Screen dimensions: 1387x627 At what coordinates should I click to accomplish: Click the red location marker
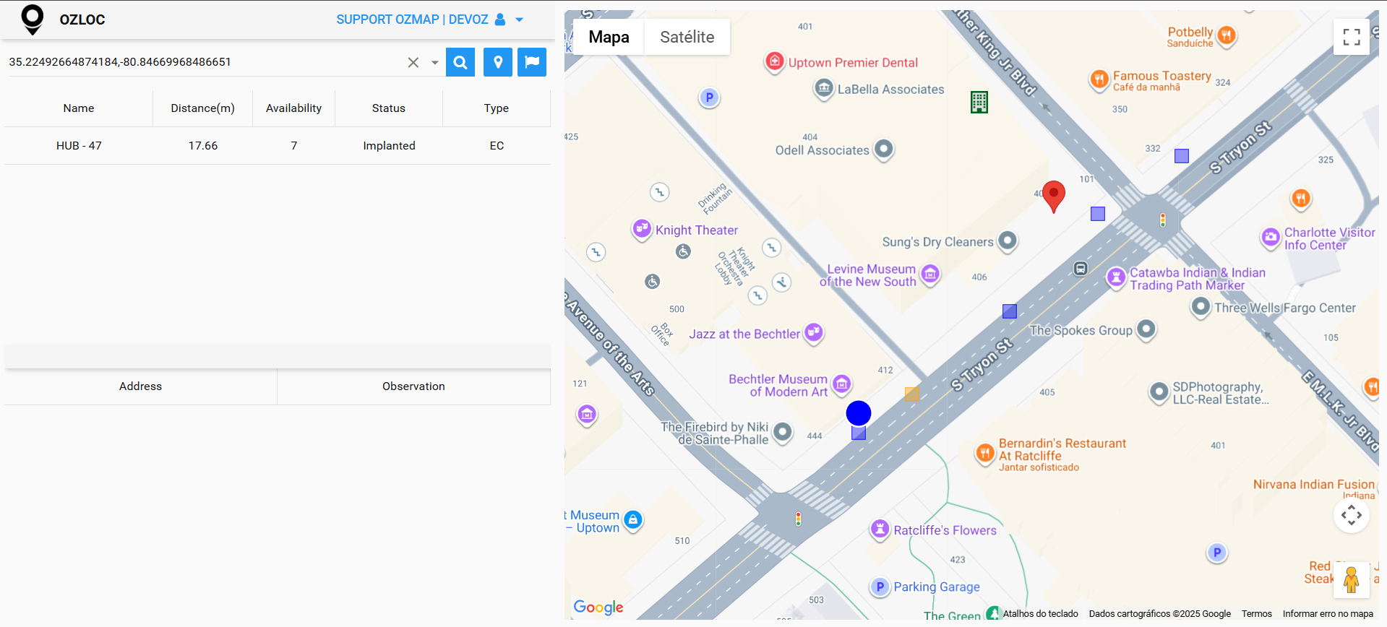pyautogui.click(x=1054, y=196)
